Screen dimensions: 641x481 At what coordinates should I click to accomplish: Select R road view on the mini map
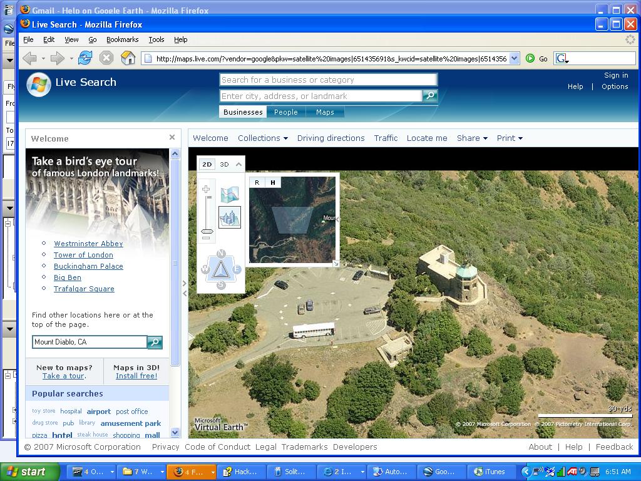[257, 182]
